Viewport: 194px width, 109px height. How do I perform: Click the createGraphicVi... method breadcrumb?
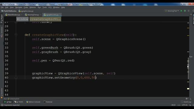[x=45, y=19]
